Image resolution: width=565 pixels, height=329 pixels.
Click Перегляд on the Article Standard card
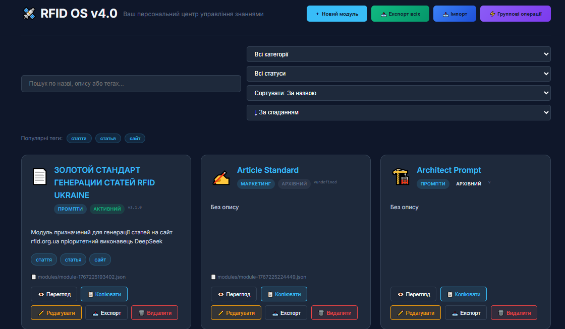(x=234, y=294)
